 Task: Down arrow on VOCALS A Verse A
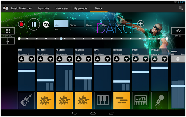point(165,59)
